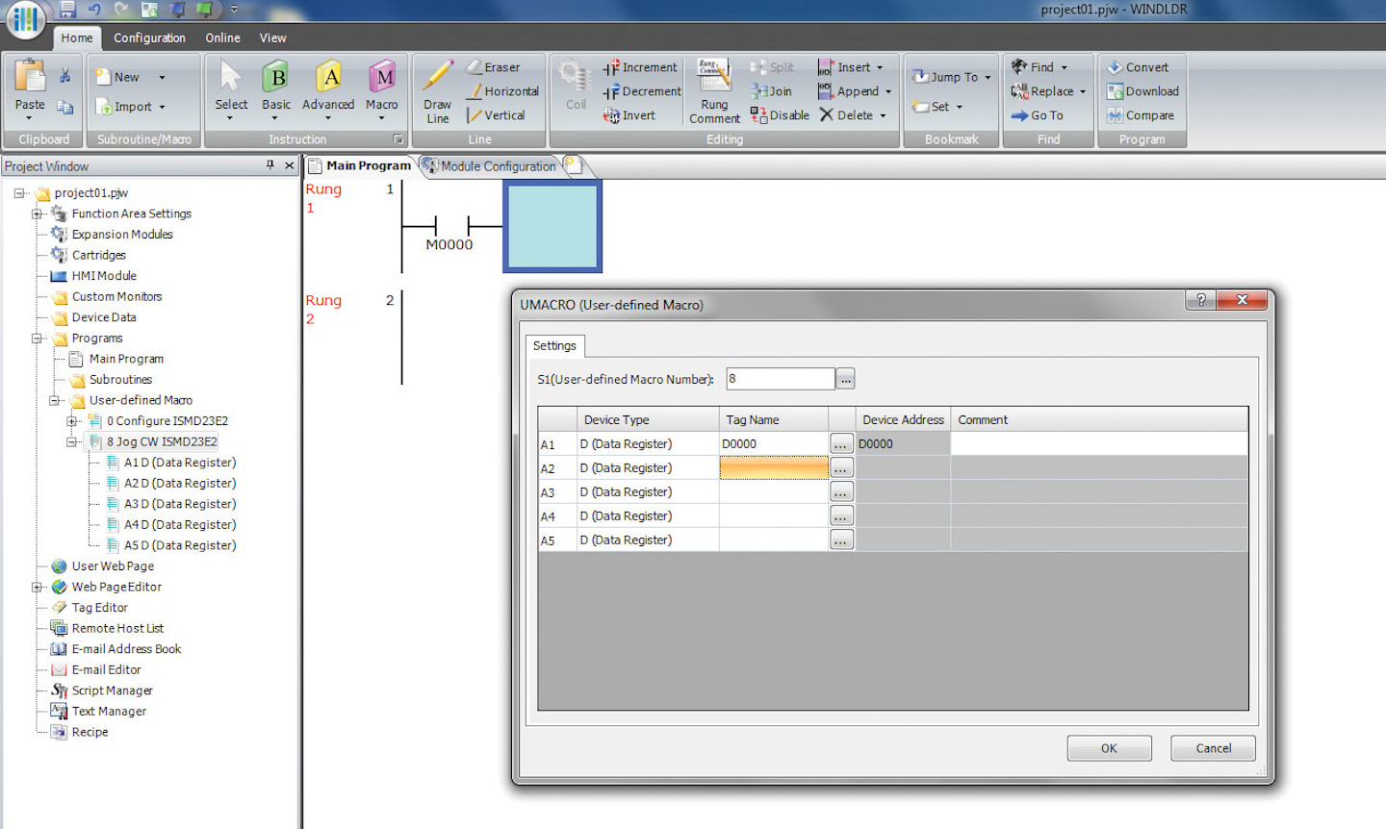The image size is (1386, 829).
Task: Click the Macro instruction icon
Action: coord(382,79)
